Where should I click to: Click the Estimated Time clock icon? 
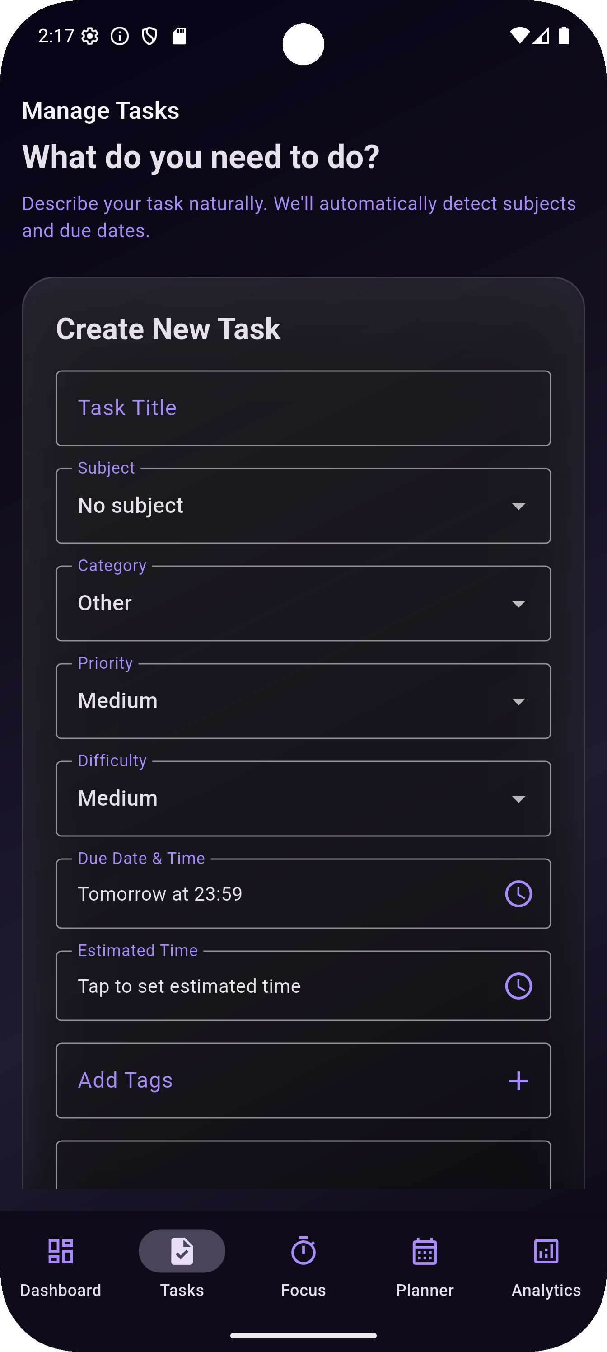click(x=518, y=986)
